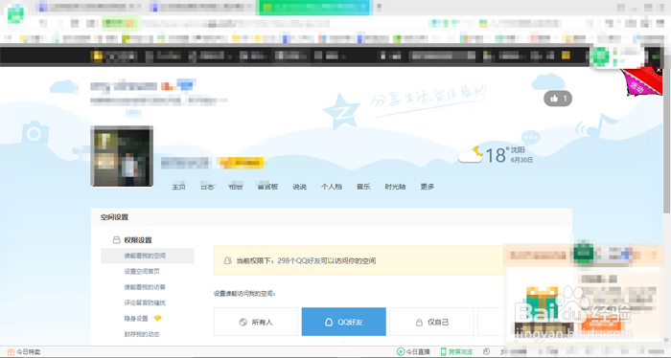671x358 pixels.
Task: Click the 空间设置 panel title
Action: 114,217
